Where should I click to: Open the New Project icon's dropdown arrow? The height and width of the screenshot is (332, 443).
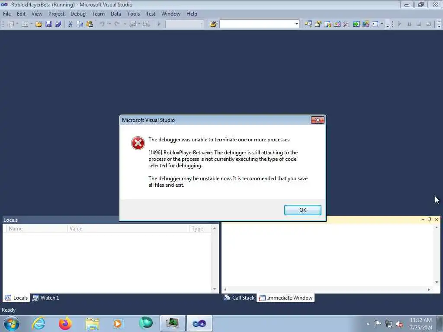17,24
